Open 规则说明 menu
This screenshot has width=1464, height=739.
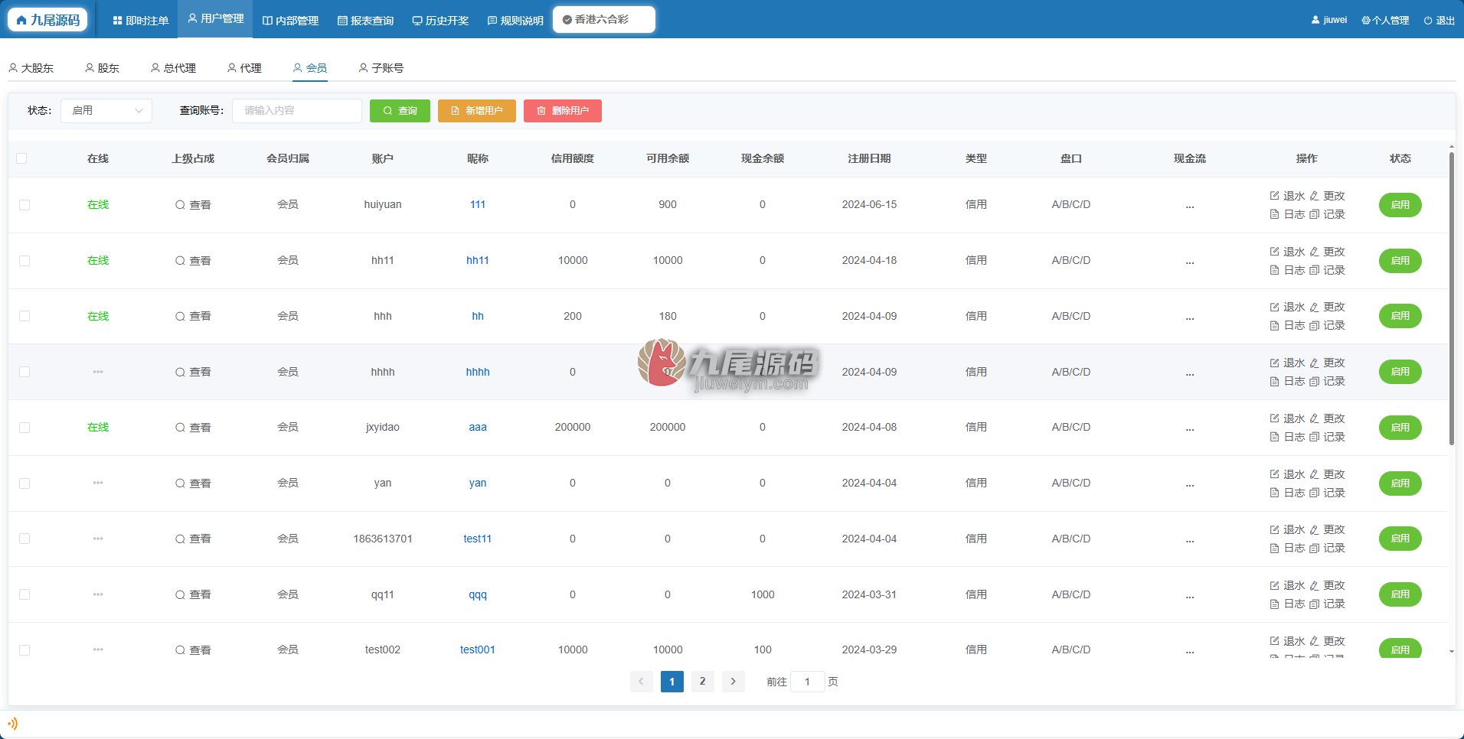coord(515,21)
